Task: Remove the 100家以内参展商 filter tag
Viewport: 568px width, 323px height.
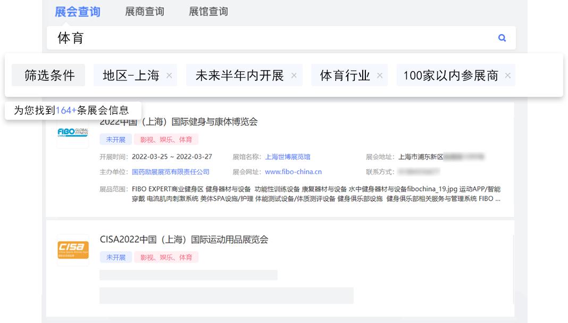Action: (508, 75)
